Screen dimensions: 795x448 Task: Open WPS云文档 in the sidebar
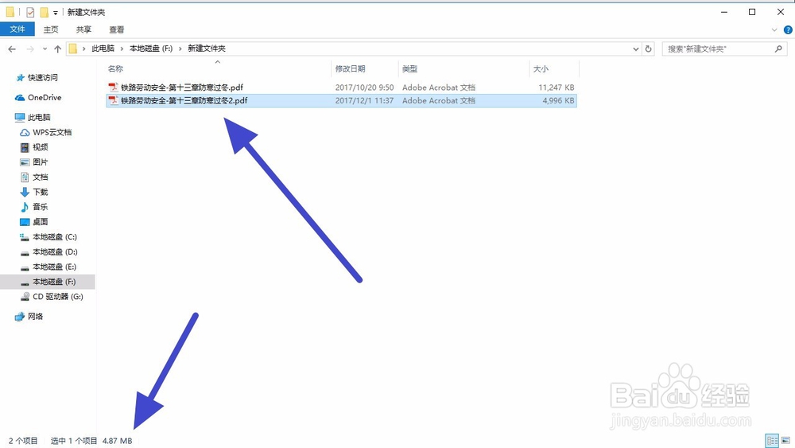click(52, 132)
